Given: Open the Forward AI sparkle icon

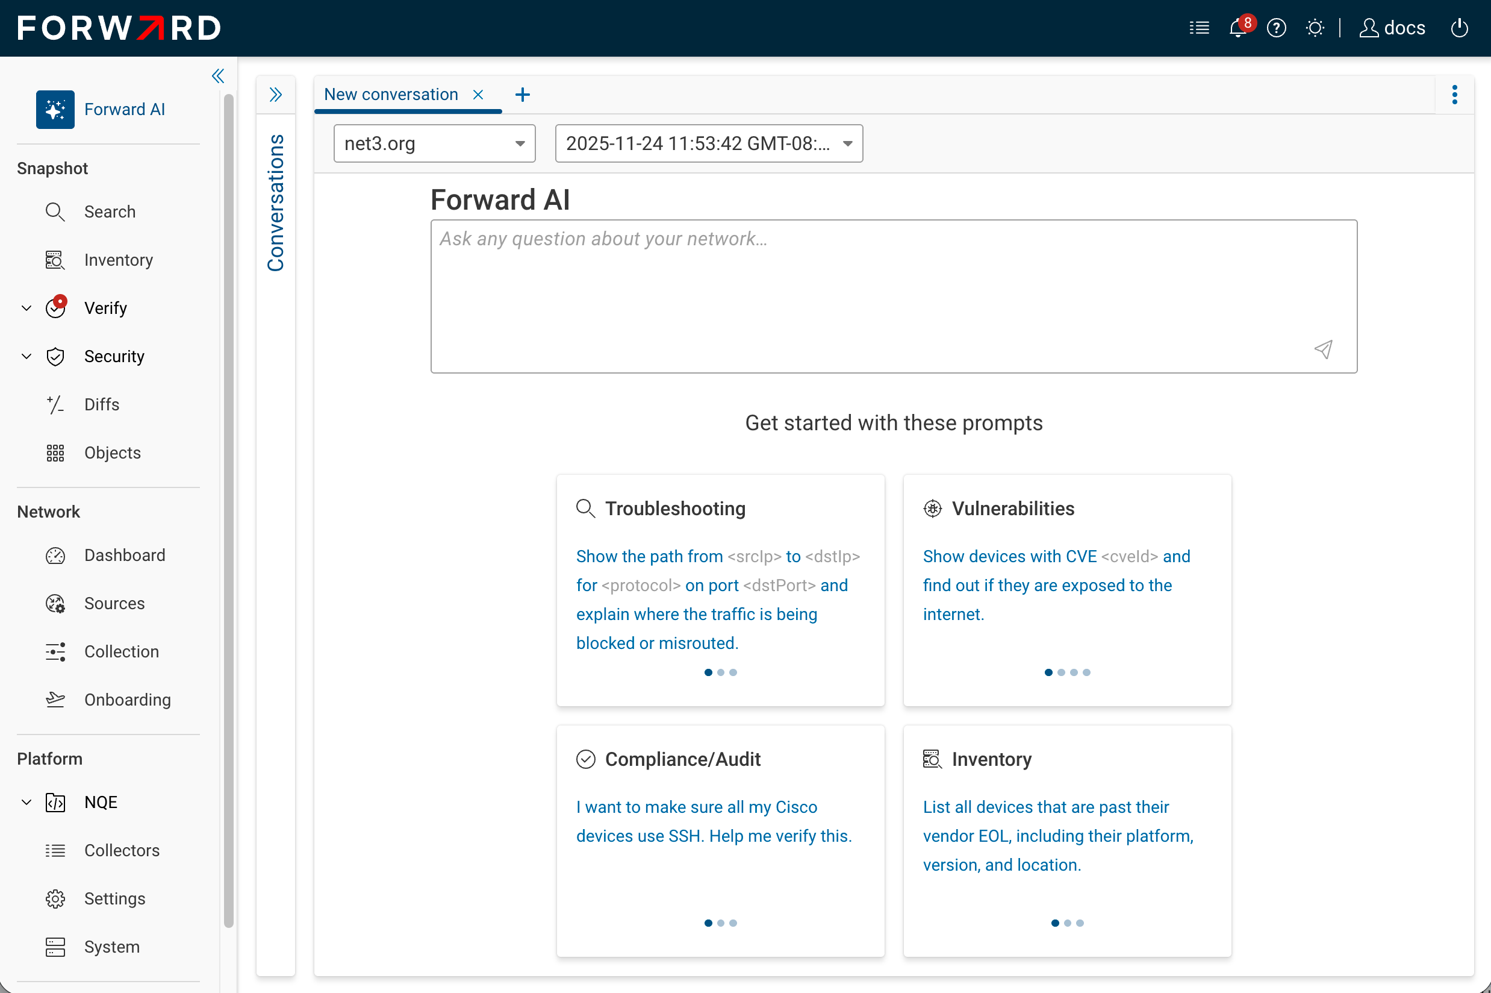Looking at the screenshot, I should 55,110.
